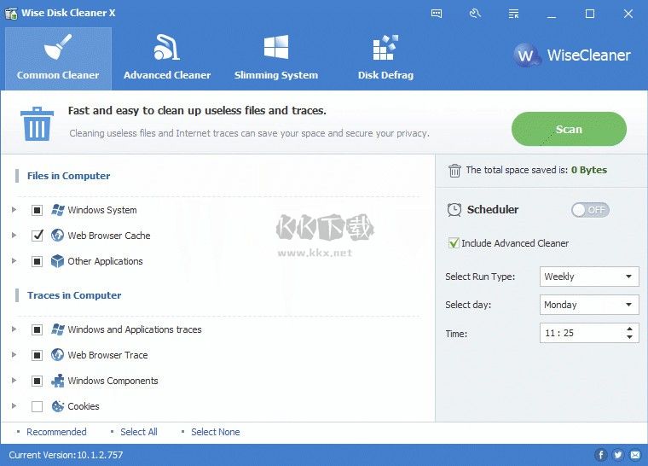
Task: Open the Advanced Cleaner vacuum icon
Action: (x=166, y=49)
